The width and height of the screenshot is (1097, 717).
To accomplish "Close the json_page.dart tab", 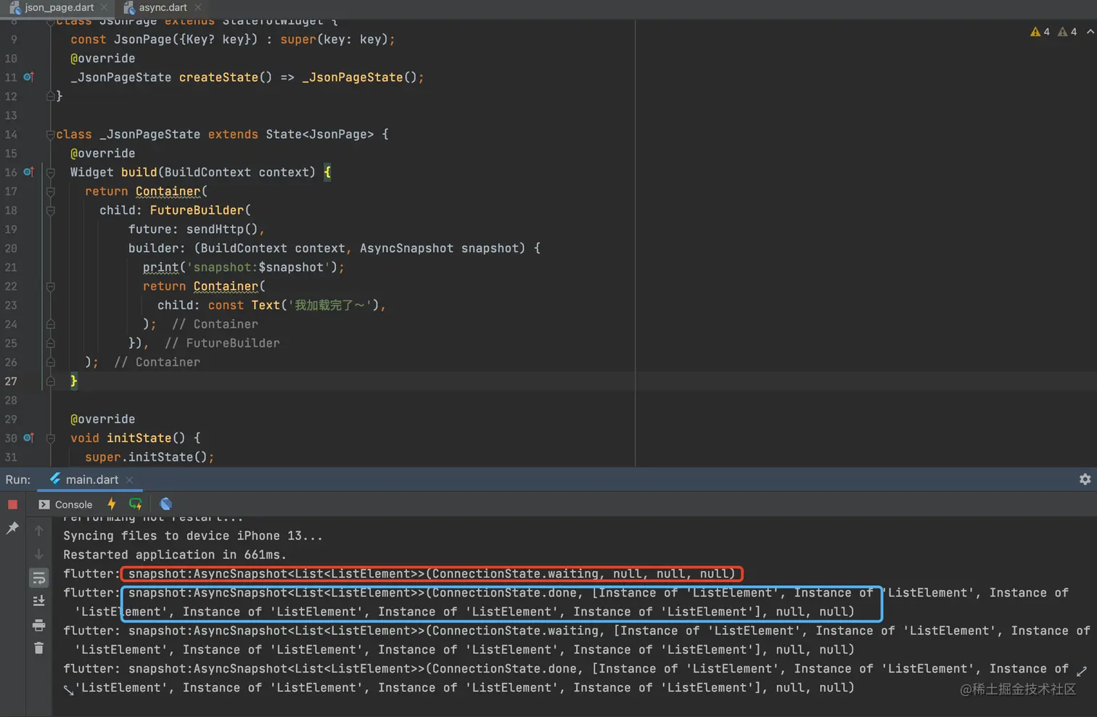I will click(x=104, y=7).
